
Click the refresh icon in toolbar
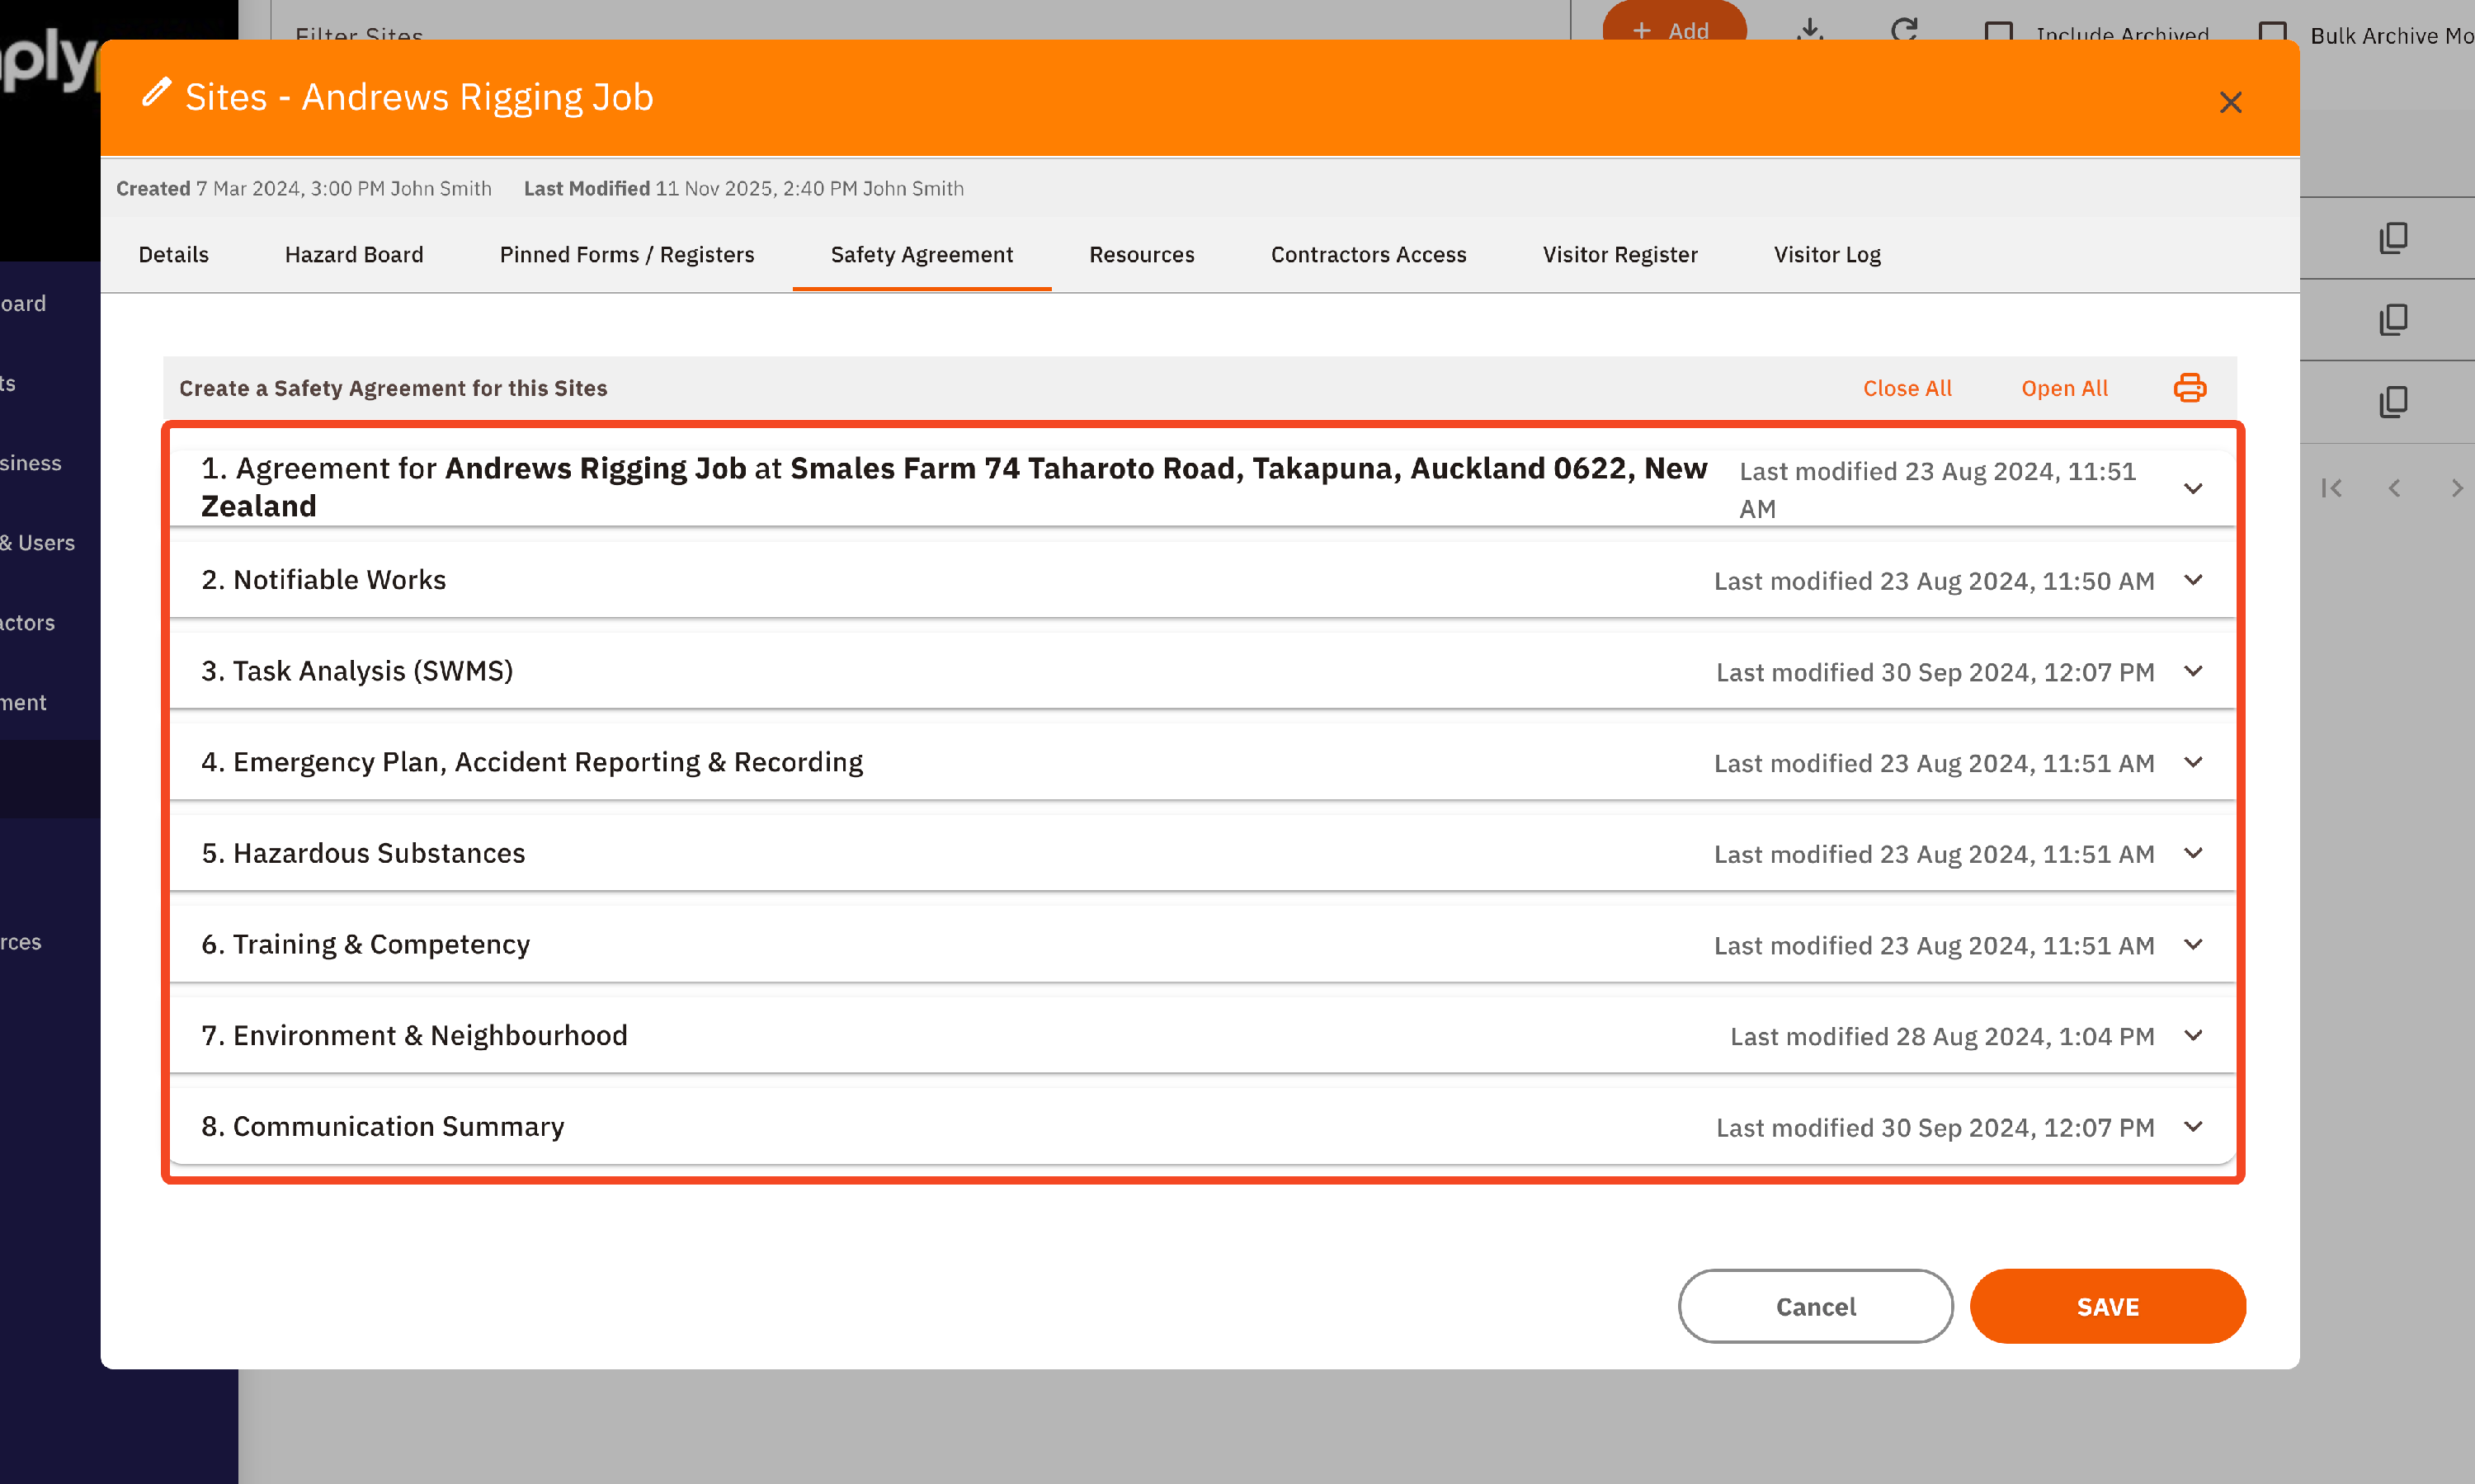[1904, 30]
